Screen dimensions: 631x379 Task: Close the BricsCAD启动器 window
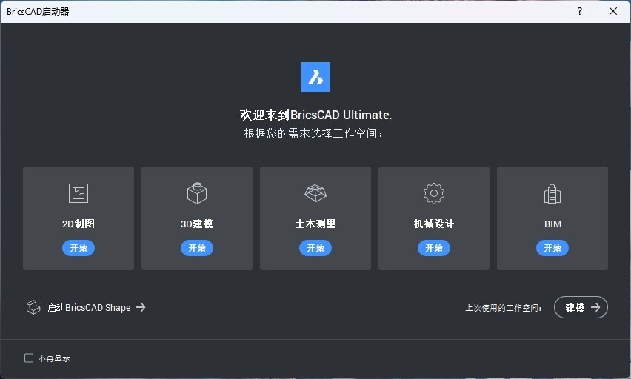pyautogui.click(x=613, y=11)
